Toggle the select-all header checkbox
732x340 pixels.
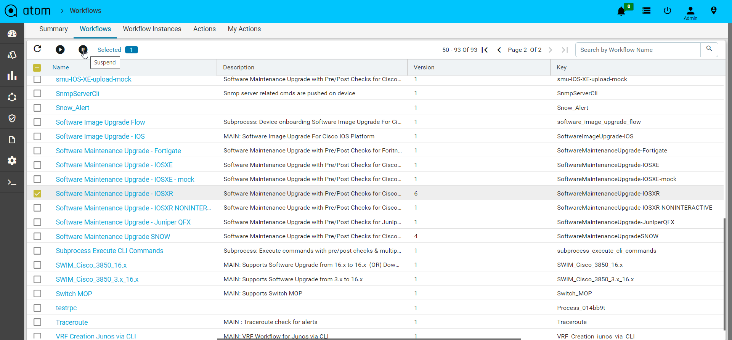pyautogui.click(x=37, y=68)
